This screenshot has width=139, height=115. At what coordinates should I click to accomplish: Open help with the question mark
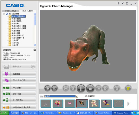[118, 3]
